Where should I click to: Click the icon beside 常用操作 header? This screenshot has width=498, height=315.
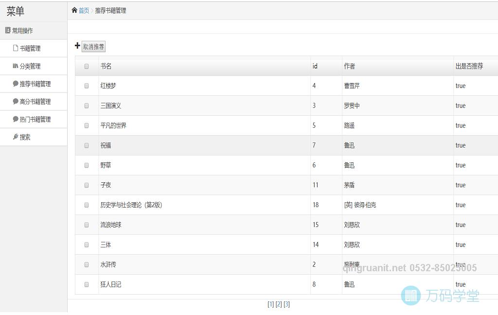pyautogui.click(x=8, y=30)
